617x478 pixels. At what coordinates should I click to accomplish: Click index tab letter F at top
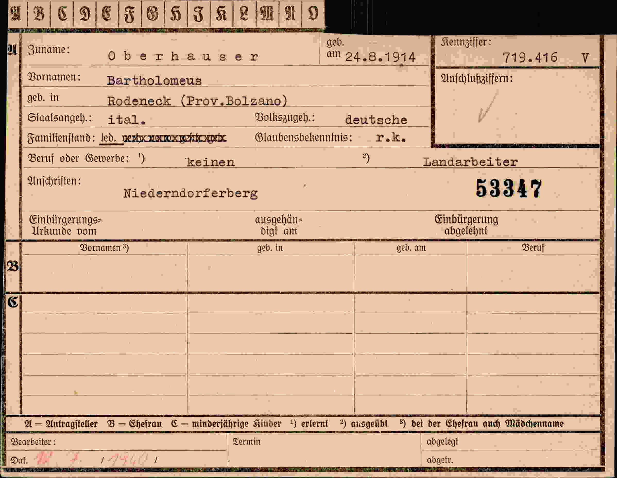(130, 14)
